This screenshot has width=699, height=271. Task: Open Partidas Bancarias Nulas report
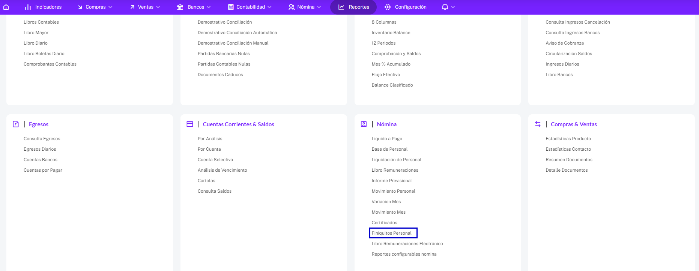click(x=224, y=54)
